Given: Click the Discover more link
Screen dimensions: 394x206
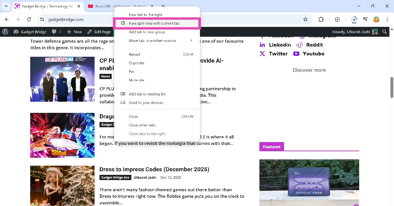Looking at the screenshot, I should point(309,70).
